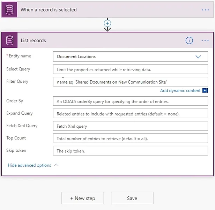Save the flow
This screenshot has height=210, width=215.
coord(132,198)
